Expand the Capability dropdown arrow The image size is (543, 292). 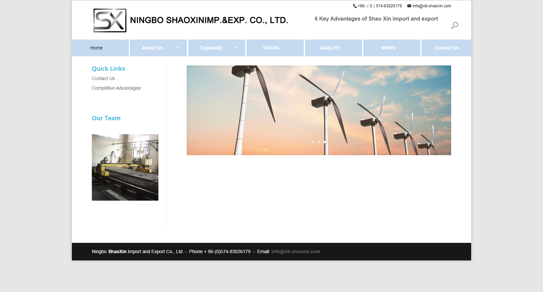[236, 48]
